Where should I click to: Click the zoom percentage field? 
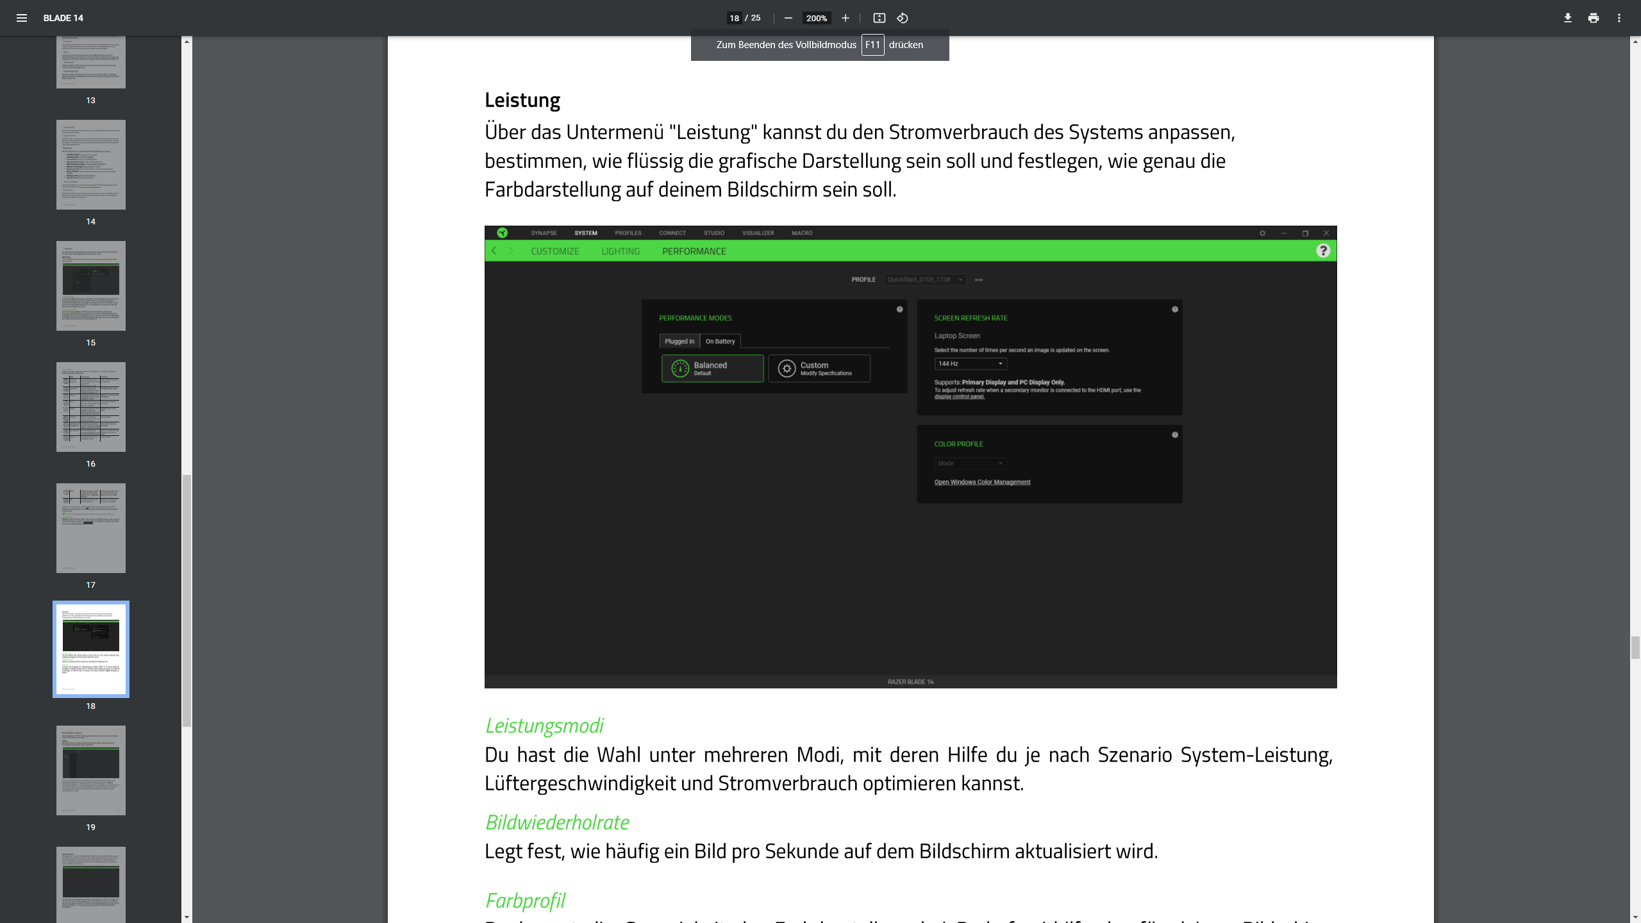[x=817, y=18]
